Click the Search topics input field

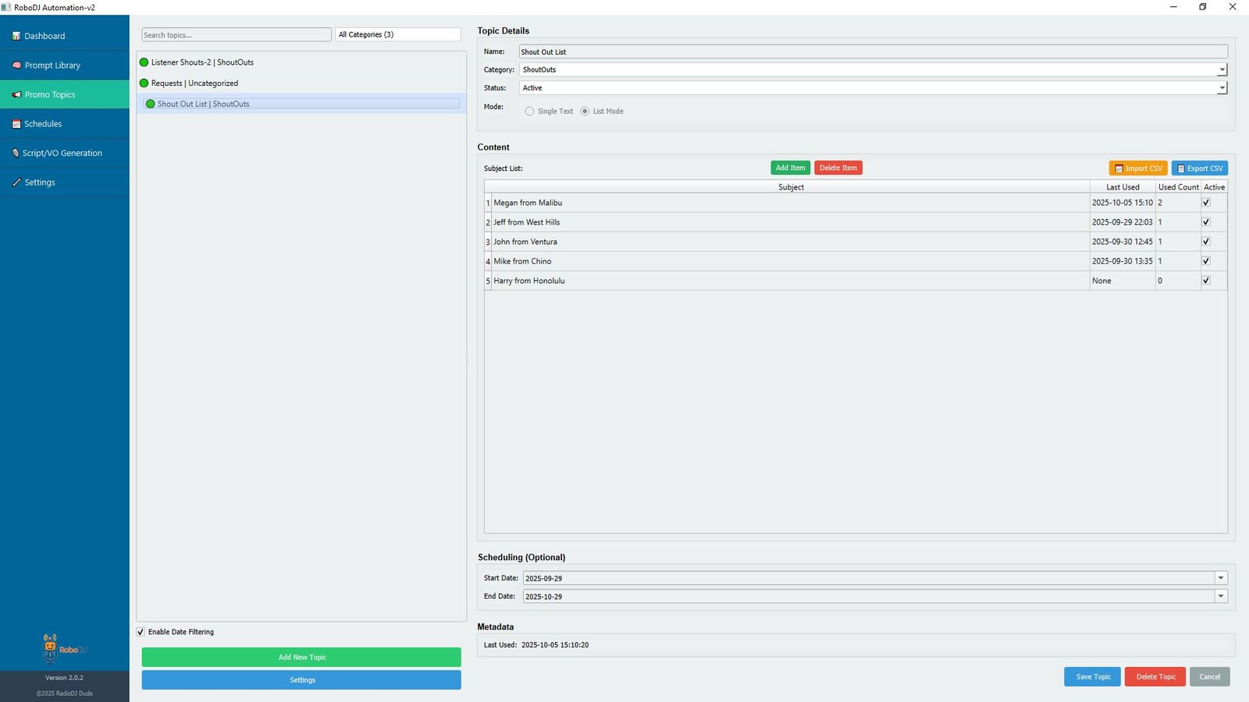[236, 35]
